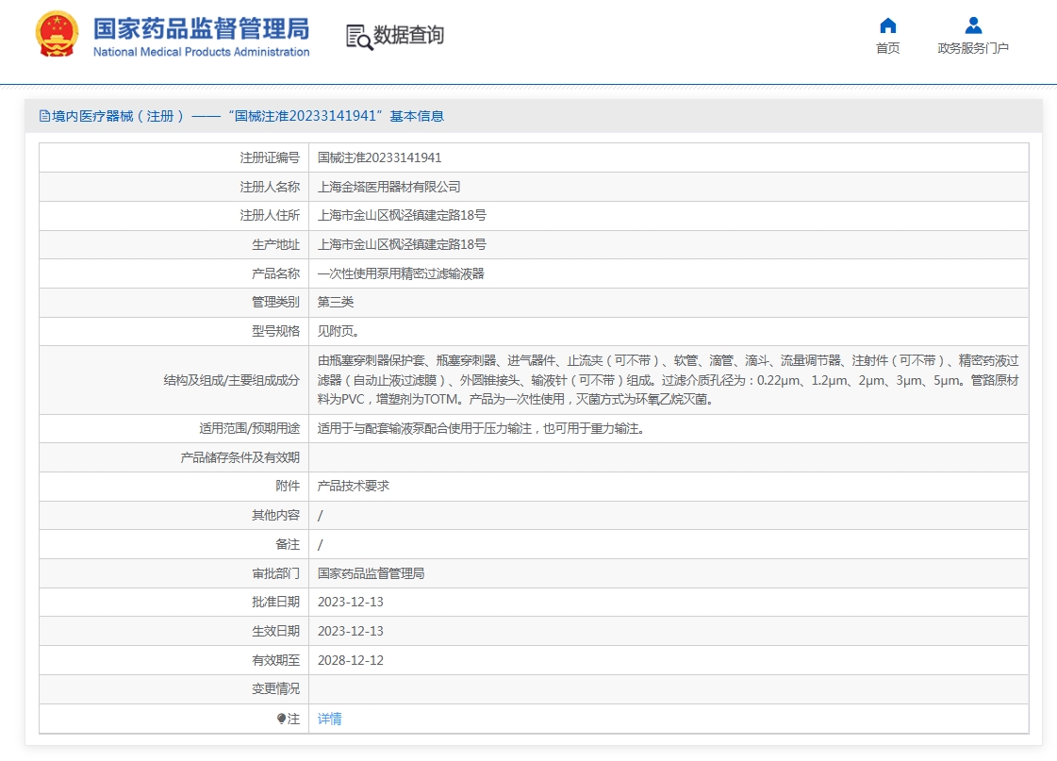1057x761 pixels.
Task: Click the 产品储存条件及有效期 label
Action: pyautogui.click(x=240, y=457)
